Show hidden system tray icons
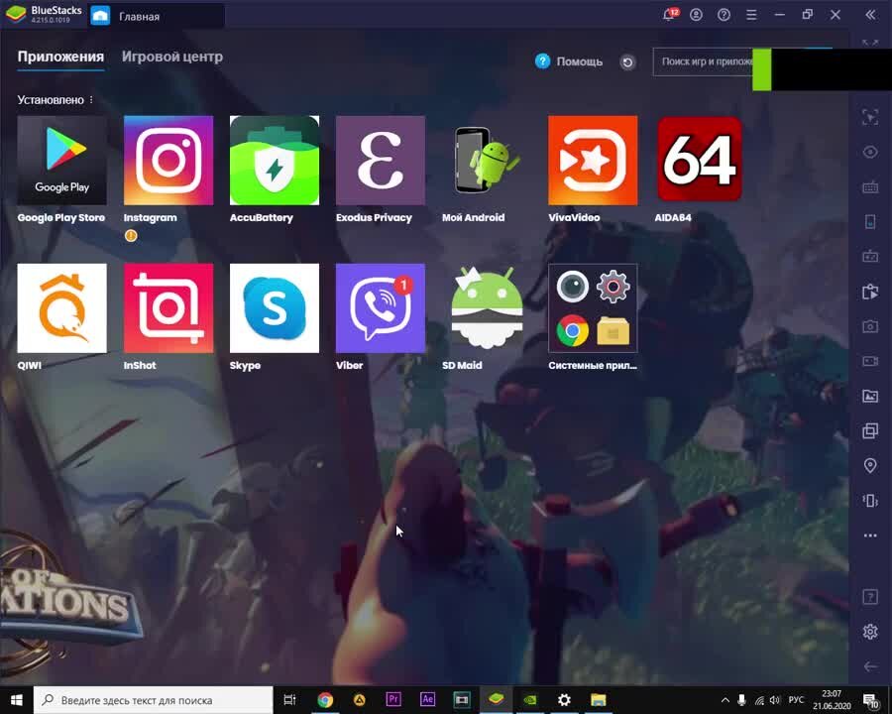892x714 pixels. click(725, 700)
